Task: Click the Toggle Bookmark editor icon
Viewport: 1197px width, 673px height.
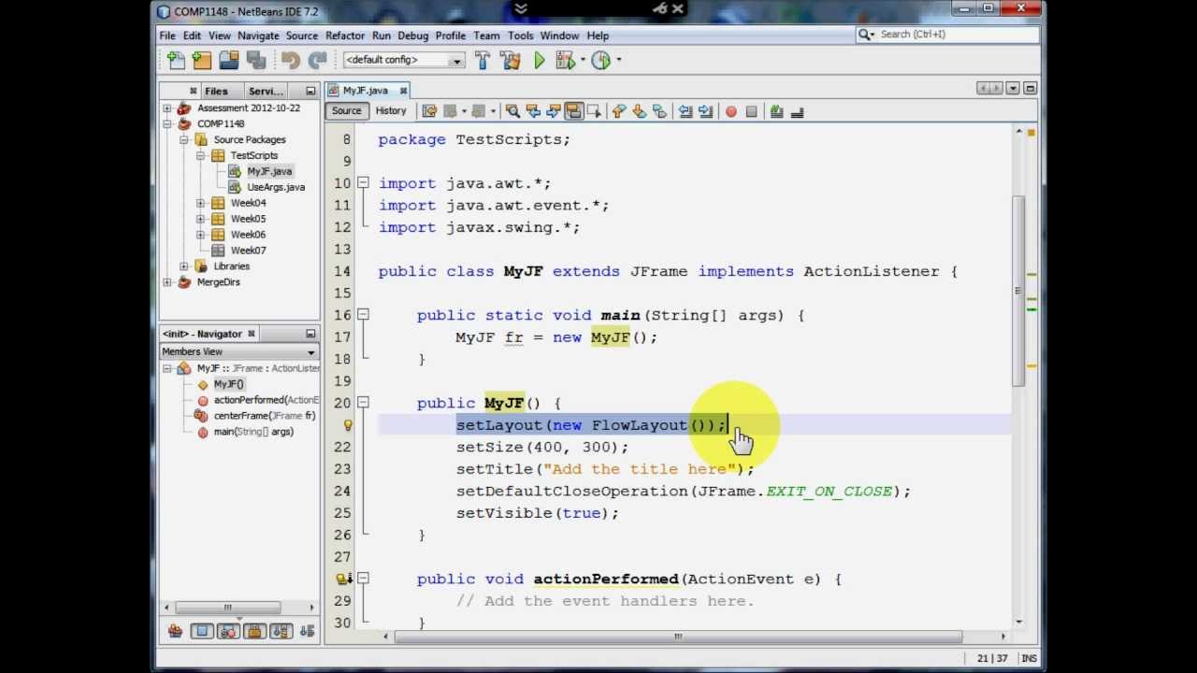Action: click(659, 111)
